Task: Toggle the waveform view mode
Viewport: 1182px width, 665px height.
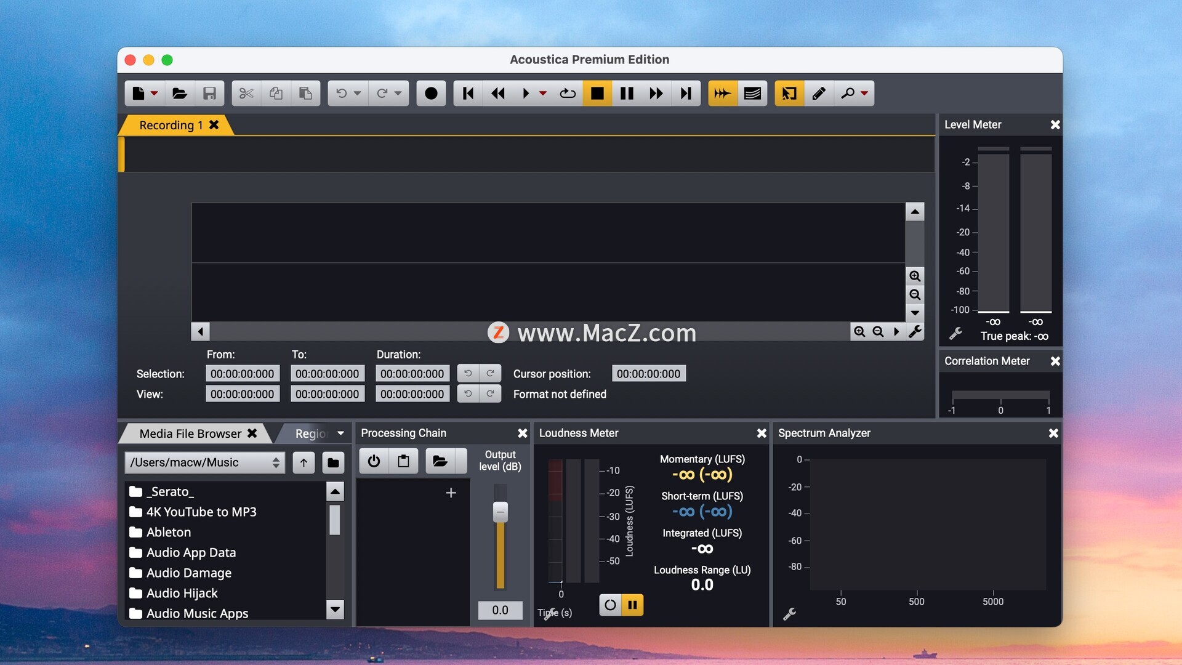Action: (x=723, y=94)
